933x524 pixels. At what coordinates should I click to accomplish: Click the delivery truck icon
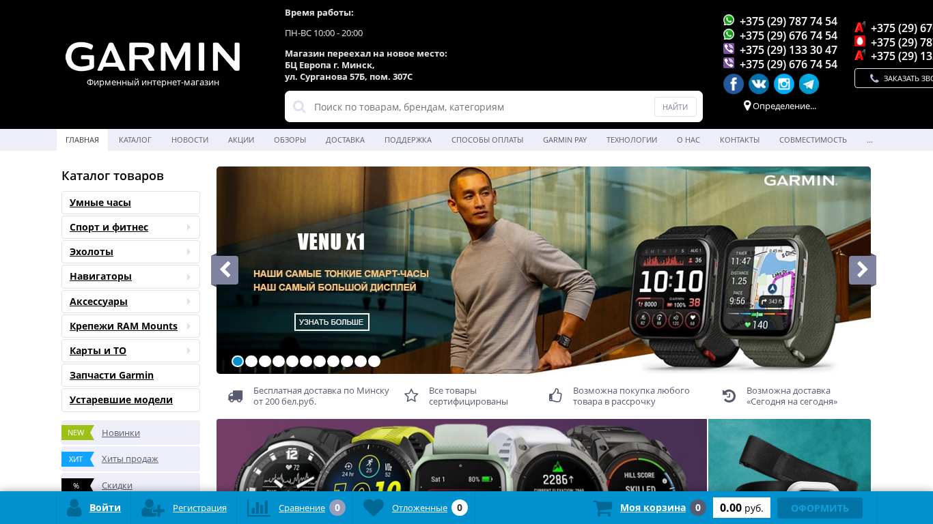point(235,396)
